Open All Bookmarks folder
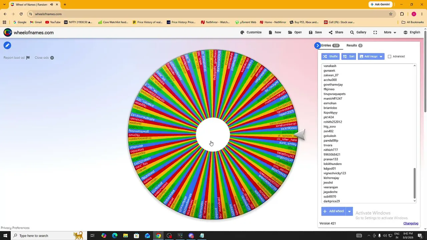 413,22
